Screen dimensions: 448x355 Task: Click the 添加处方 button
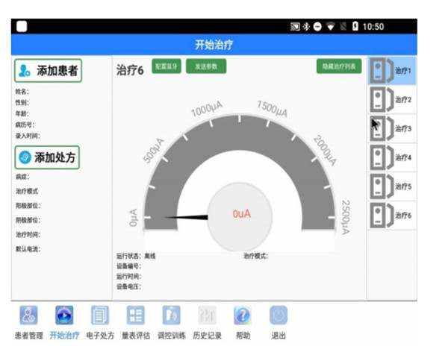(x=47, y=157)
